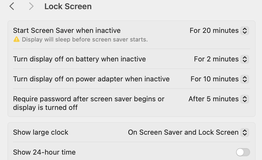Viewport: 262px width, 160px height.
Task: Click the Require password settings row
Action: [89, 103]
